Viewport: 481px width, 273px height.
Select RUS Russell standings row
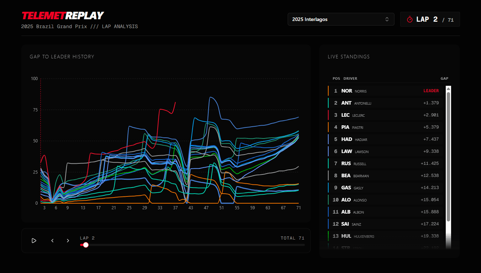coord(385,163)
